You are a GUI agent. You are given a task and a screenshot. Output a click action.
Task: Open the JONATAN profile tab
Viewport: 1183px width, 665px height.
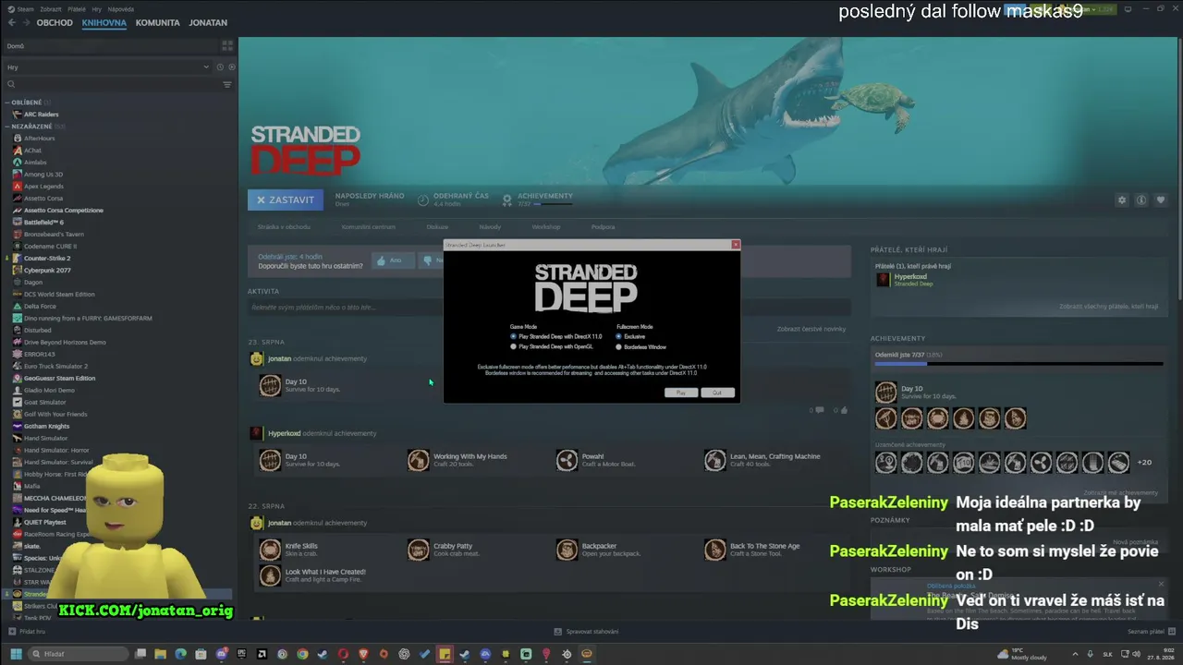pyautogui.click(x=208, y=22)
